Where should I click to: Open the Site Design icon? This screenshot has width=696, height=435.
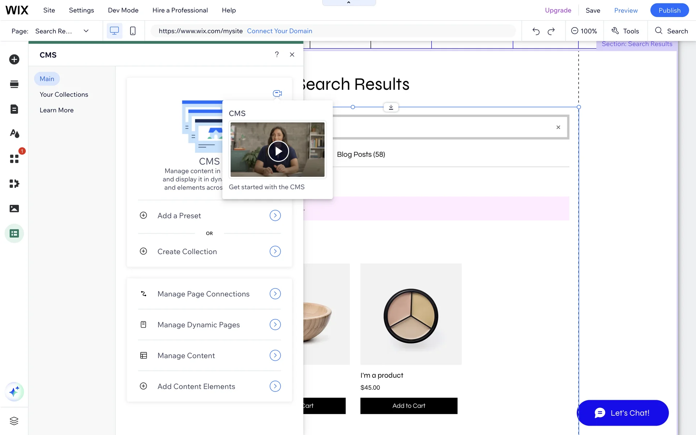[x=14, y=134]
